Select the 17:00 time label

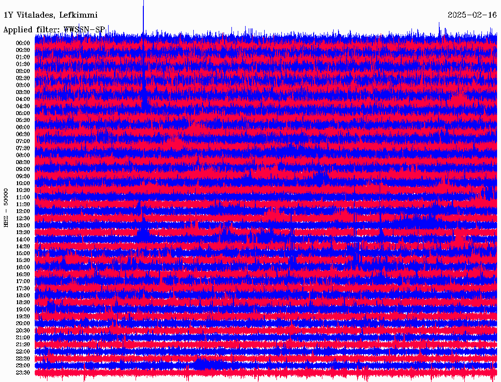tap(23, 282)
